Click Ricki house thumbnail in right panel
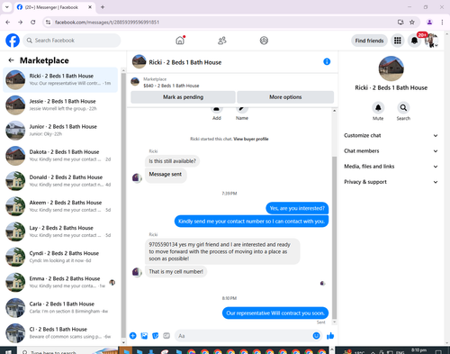Viewport: 450px width, 354px height. pos(391,68)
